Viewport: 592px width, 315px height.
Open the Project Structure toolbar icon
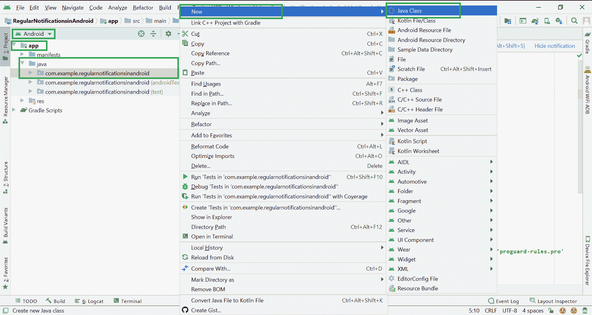(507, 21)
